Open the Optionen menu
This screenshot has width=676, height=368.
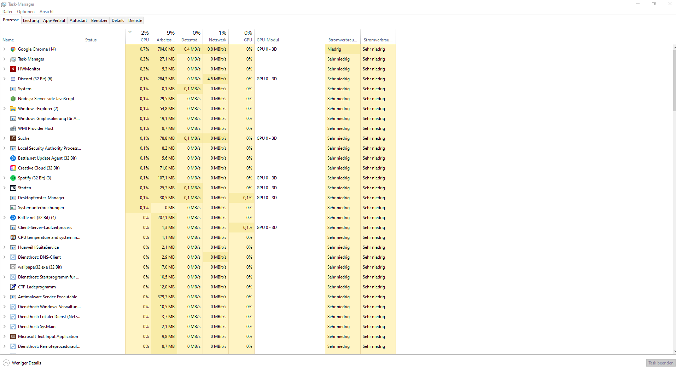tap(26, 12)
